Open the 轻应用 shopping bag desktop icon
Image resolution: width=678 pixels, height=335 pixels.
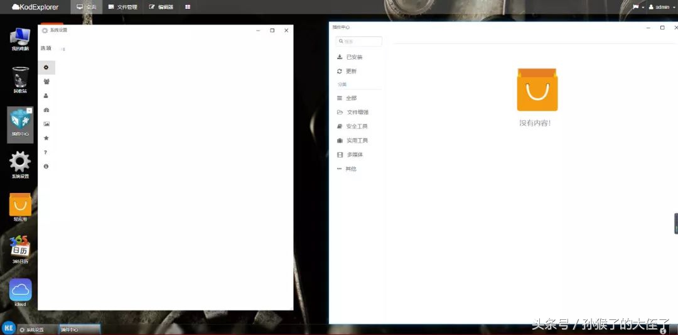pos(20,207)
